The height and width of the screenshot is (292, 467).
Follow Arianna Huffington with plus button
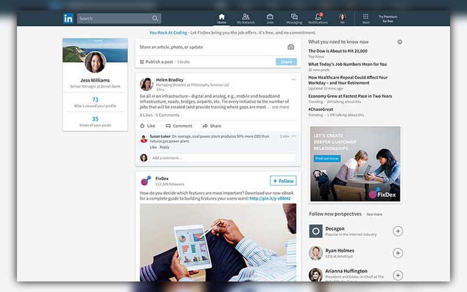click(x=398, y=275)
